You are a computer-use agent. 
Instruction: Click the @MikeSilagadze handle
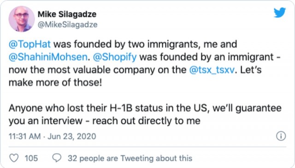pos(68,24)
